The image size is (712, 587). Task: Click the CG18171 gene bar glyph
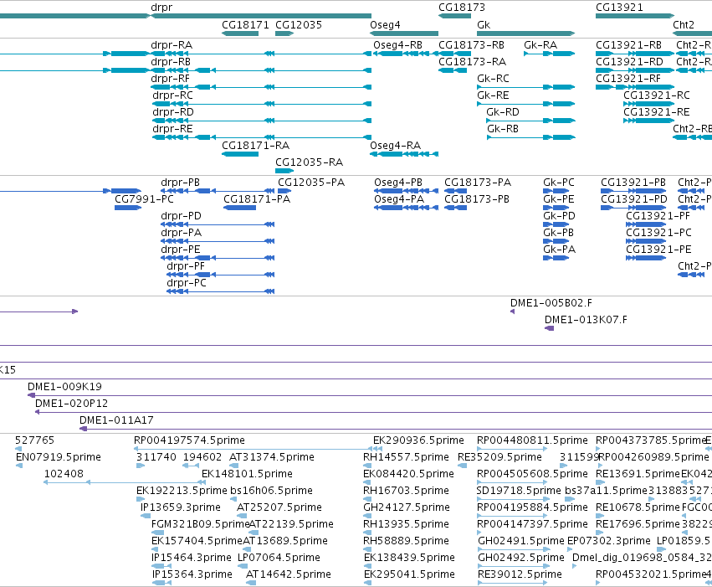pyautogui.click(x=240, y=33)
